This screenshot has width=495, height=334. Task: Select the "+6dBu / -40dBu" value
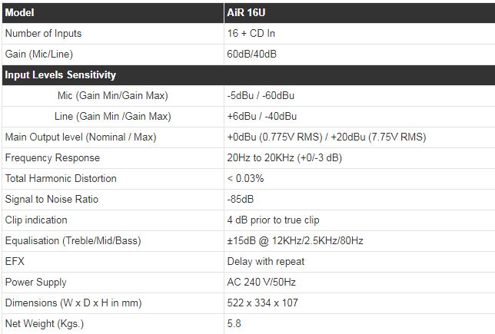pyautogui.click(x=262, y=117)
